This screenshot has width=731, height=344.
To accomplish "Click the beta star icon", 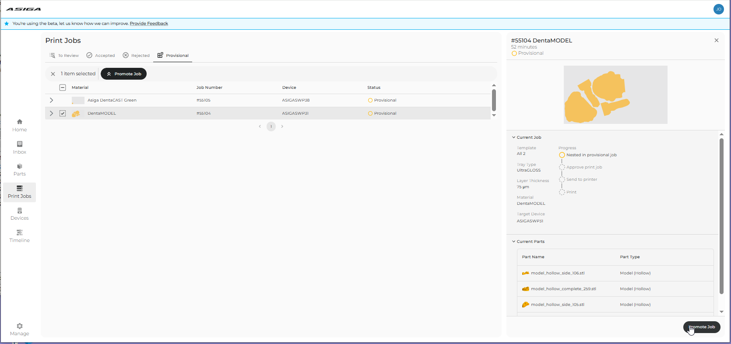I will tap(7, 24).
